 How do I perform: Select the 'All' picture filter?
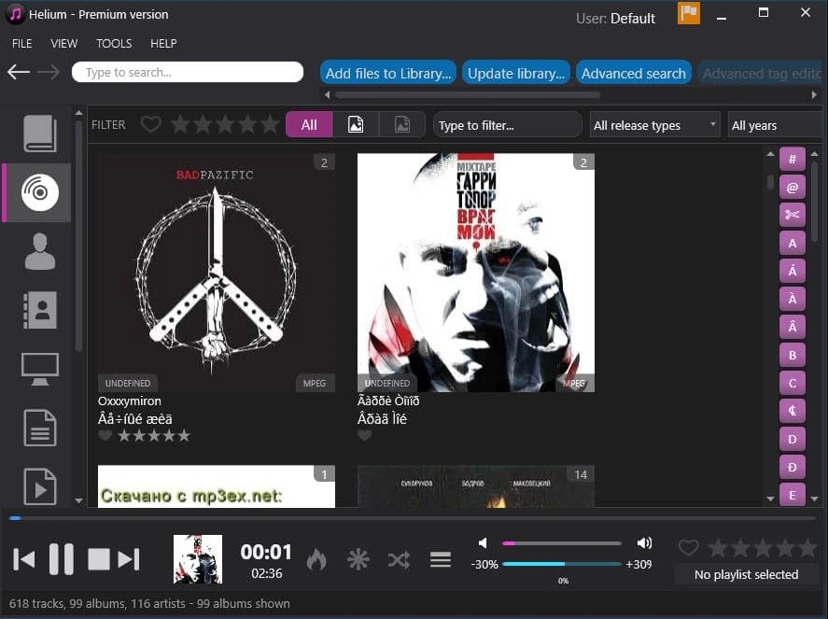click(x=309, y=125)
